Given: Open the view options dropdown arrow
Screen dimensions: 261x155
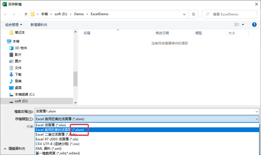Looking at the screenshot, I should pyautogui.click(x=243, y=25).
